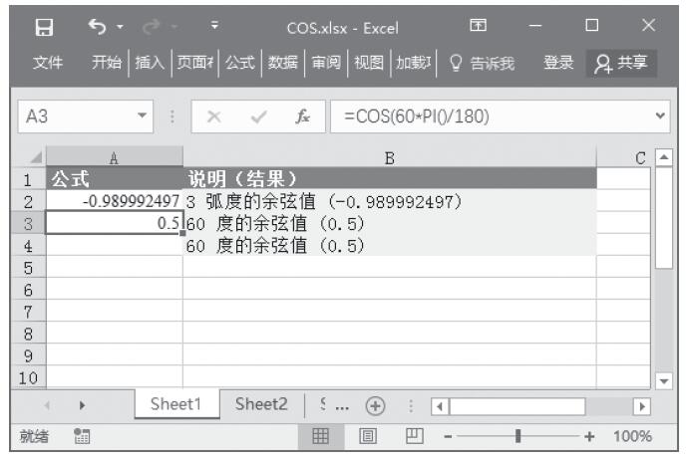Click the Save icon in title bar
The height and width of the screenshot is (460, 689).
tap(45, 25)
